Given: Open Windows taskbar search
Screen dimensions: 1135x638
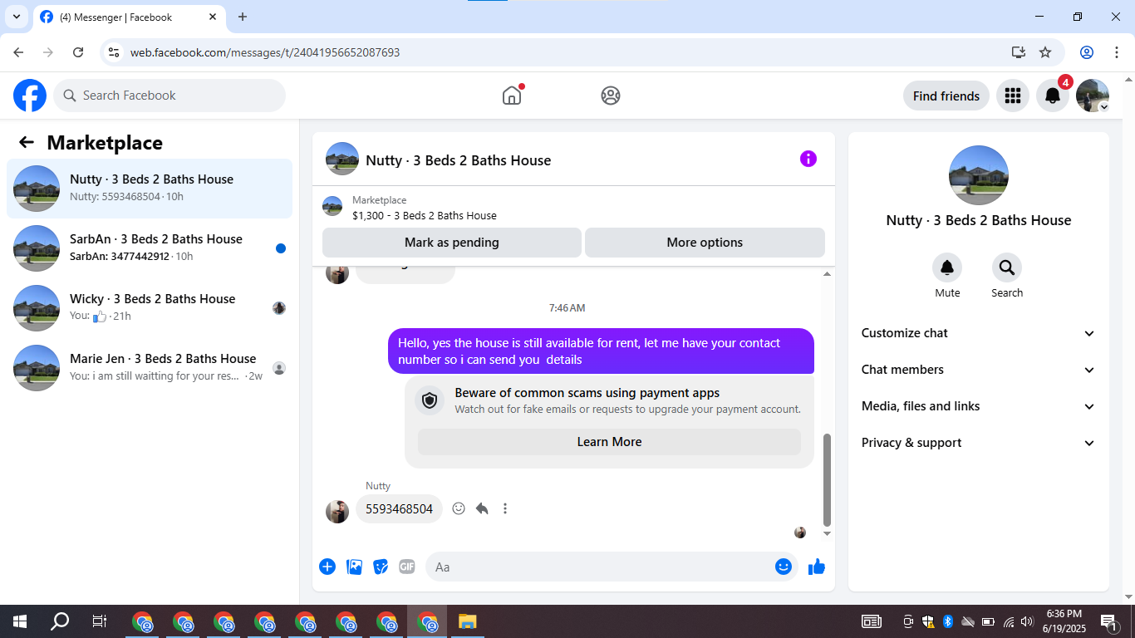Looking at the screenshot, I should point(60,621).
